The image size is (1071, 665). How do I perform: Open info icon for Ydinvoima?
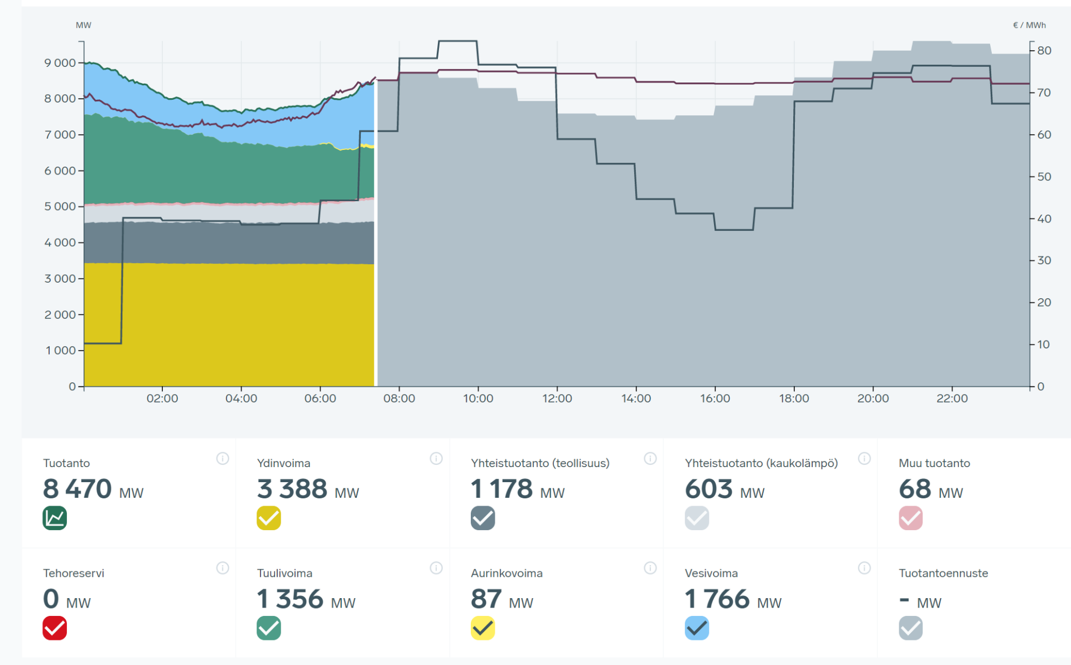(436, 458)
